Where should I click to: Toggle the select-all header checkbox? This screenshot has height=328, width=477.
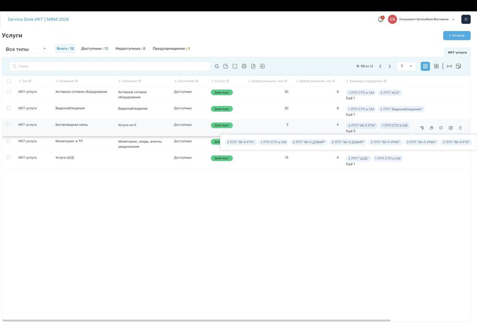(8, 81)
